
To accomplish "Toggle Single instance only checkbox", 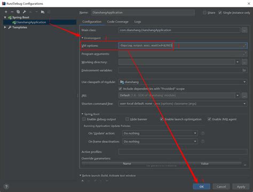I will [220, 13].
